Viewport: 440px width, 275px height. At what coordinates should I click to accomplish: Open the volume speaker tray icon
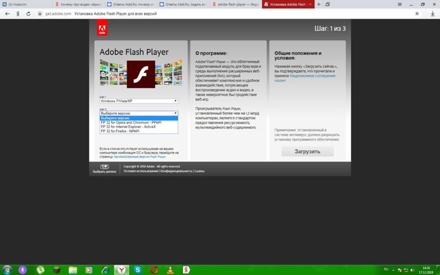(x=412, y=270)
